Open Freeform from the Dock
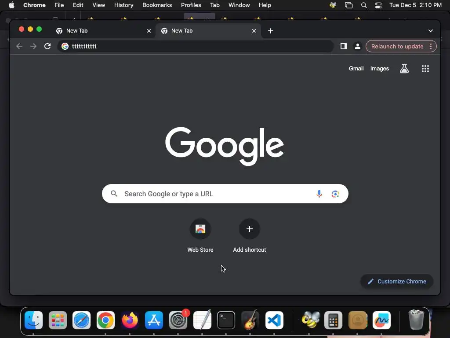Image resolution: width=450 pixels, height=338 pixels. click(381, 320)
